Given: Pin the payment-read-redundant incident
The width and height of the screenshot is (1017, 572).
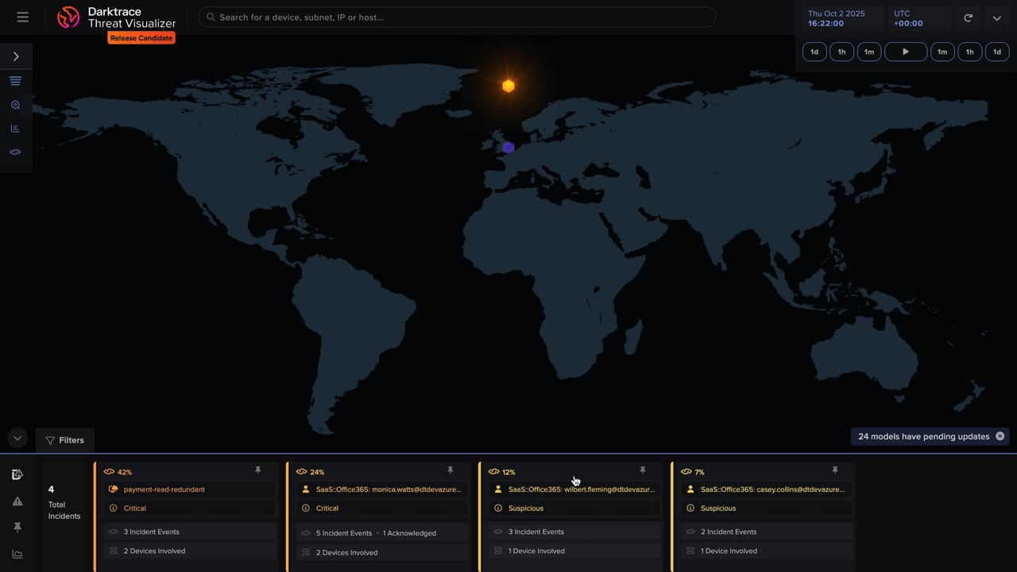Looking at the screenshot, I should click(x=257, y=470).
